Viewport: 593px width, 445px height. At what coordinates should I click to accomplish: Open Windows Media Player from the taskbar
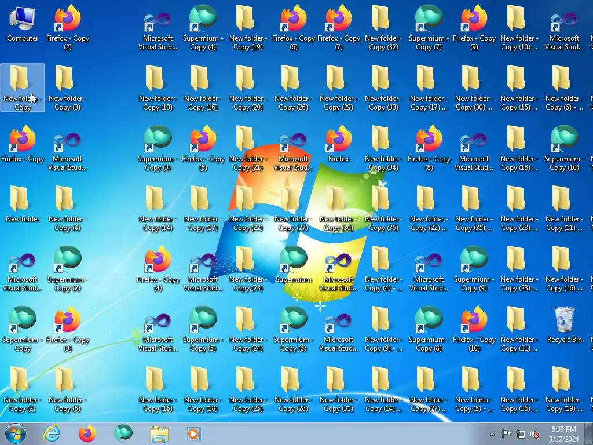(x=195, y=433)
